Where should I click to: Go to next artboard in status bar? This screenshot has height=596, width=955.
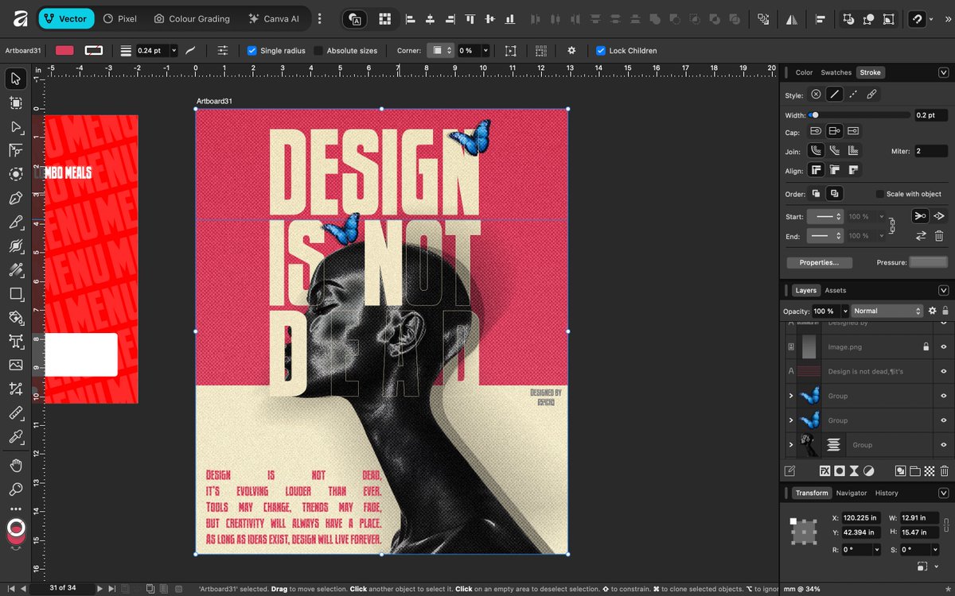99,588
